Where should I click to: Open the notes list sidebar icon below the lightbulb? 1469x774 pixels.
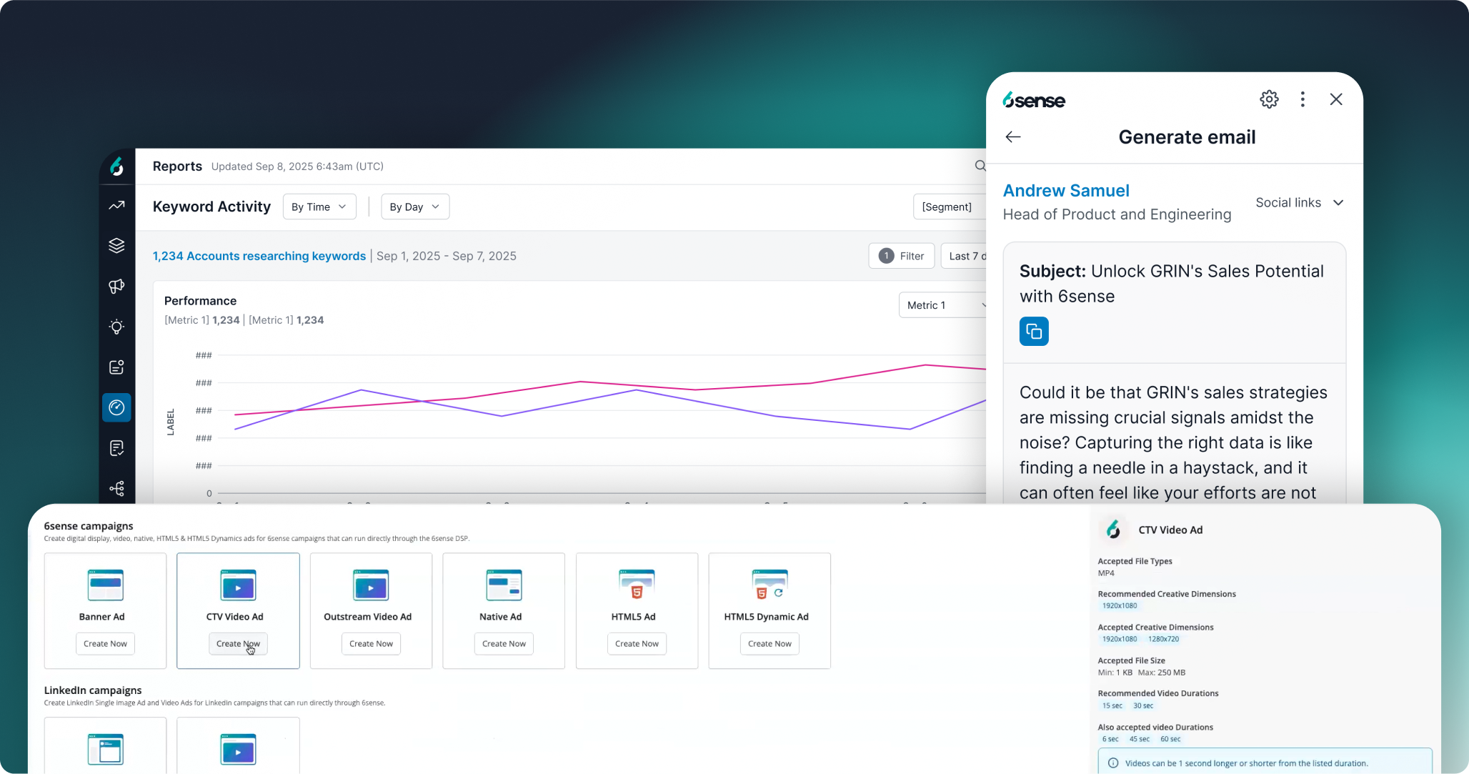click(x=116, y=367)
